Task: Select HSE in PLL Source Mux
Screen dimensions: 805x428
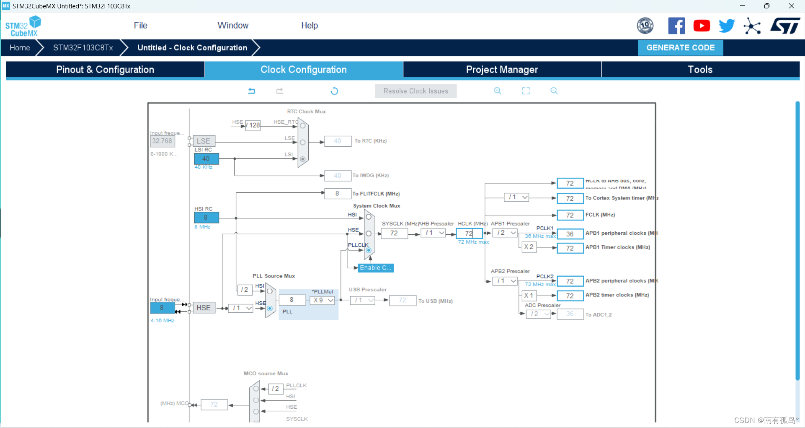Action: [270, 308]
